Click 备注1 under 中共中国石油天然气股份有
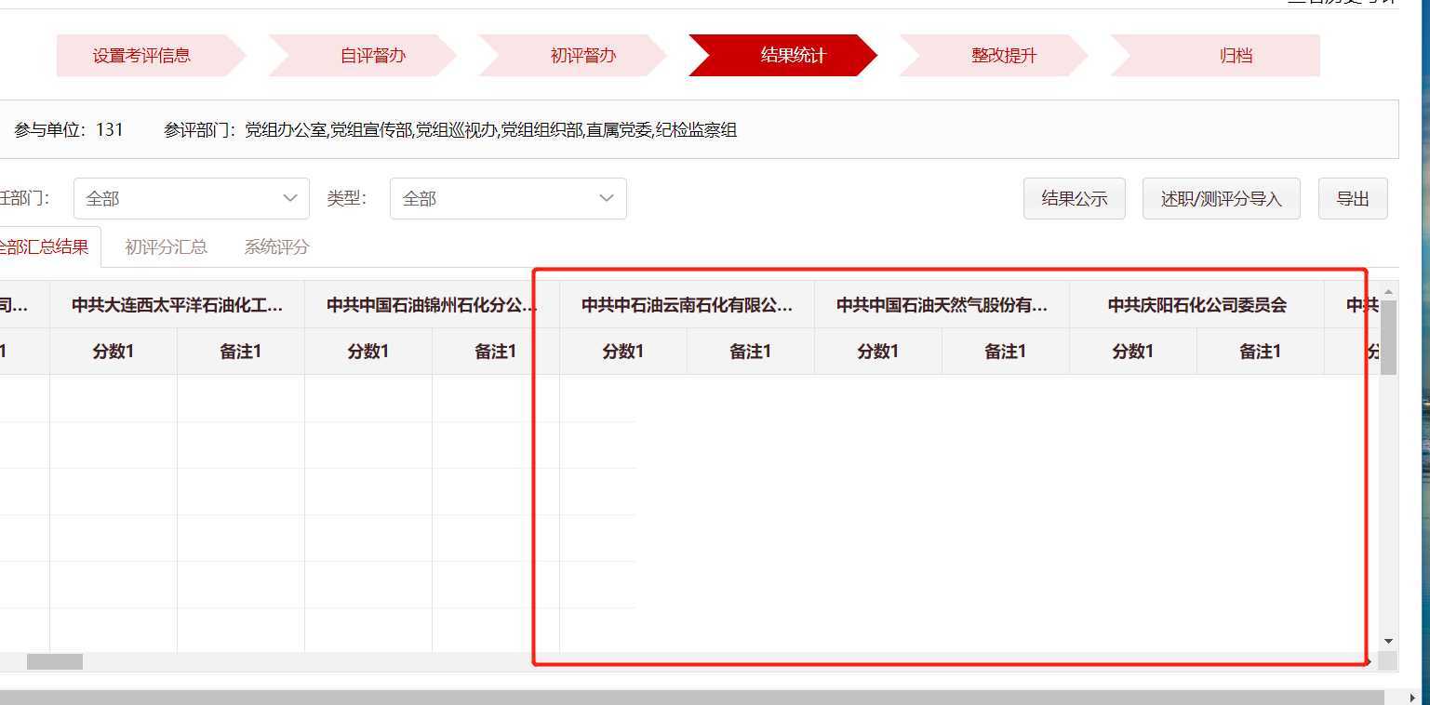Viewport: 1430px width, 705px height. click(1006, 352)
